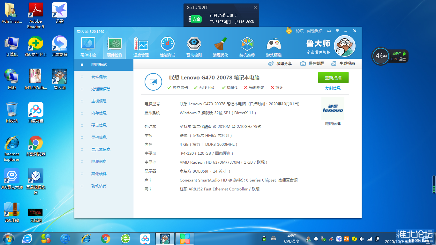436x245 pixels.
Task: Select 电脑概览 in the sidebar
Action: coord(104,65)
